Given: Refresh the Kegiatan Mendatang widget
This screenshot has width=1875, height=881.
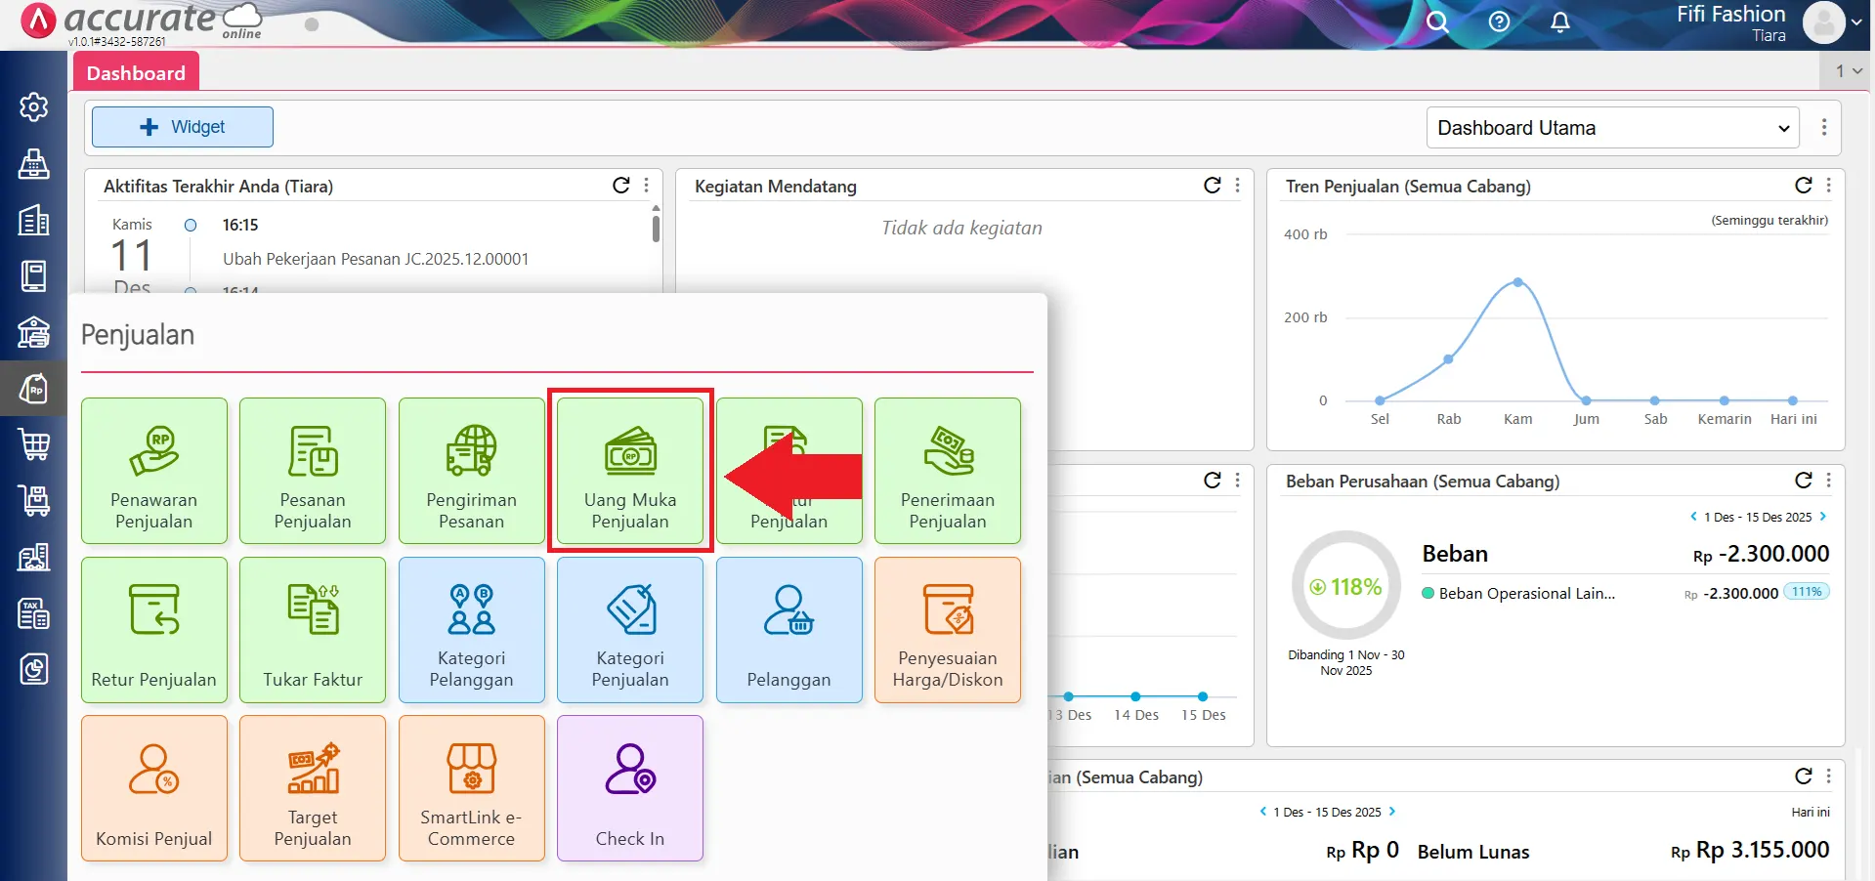Looking at the screenshot, I should pyautogui.click(x=1212, y=186).
